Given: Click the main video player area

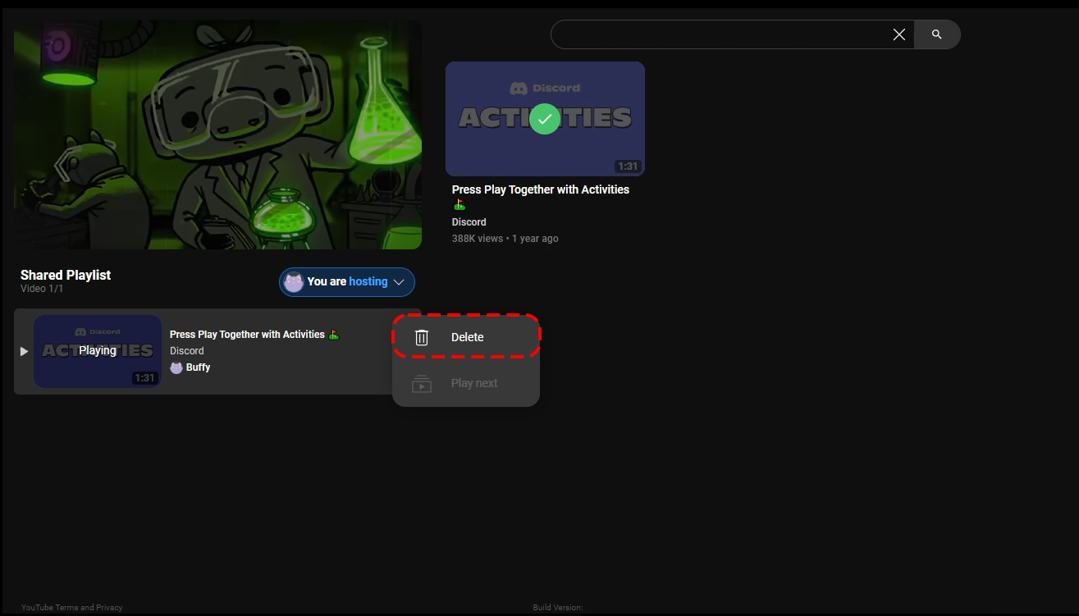Looking at the screenshot, I should tap(217, 135).
